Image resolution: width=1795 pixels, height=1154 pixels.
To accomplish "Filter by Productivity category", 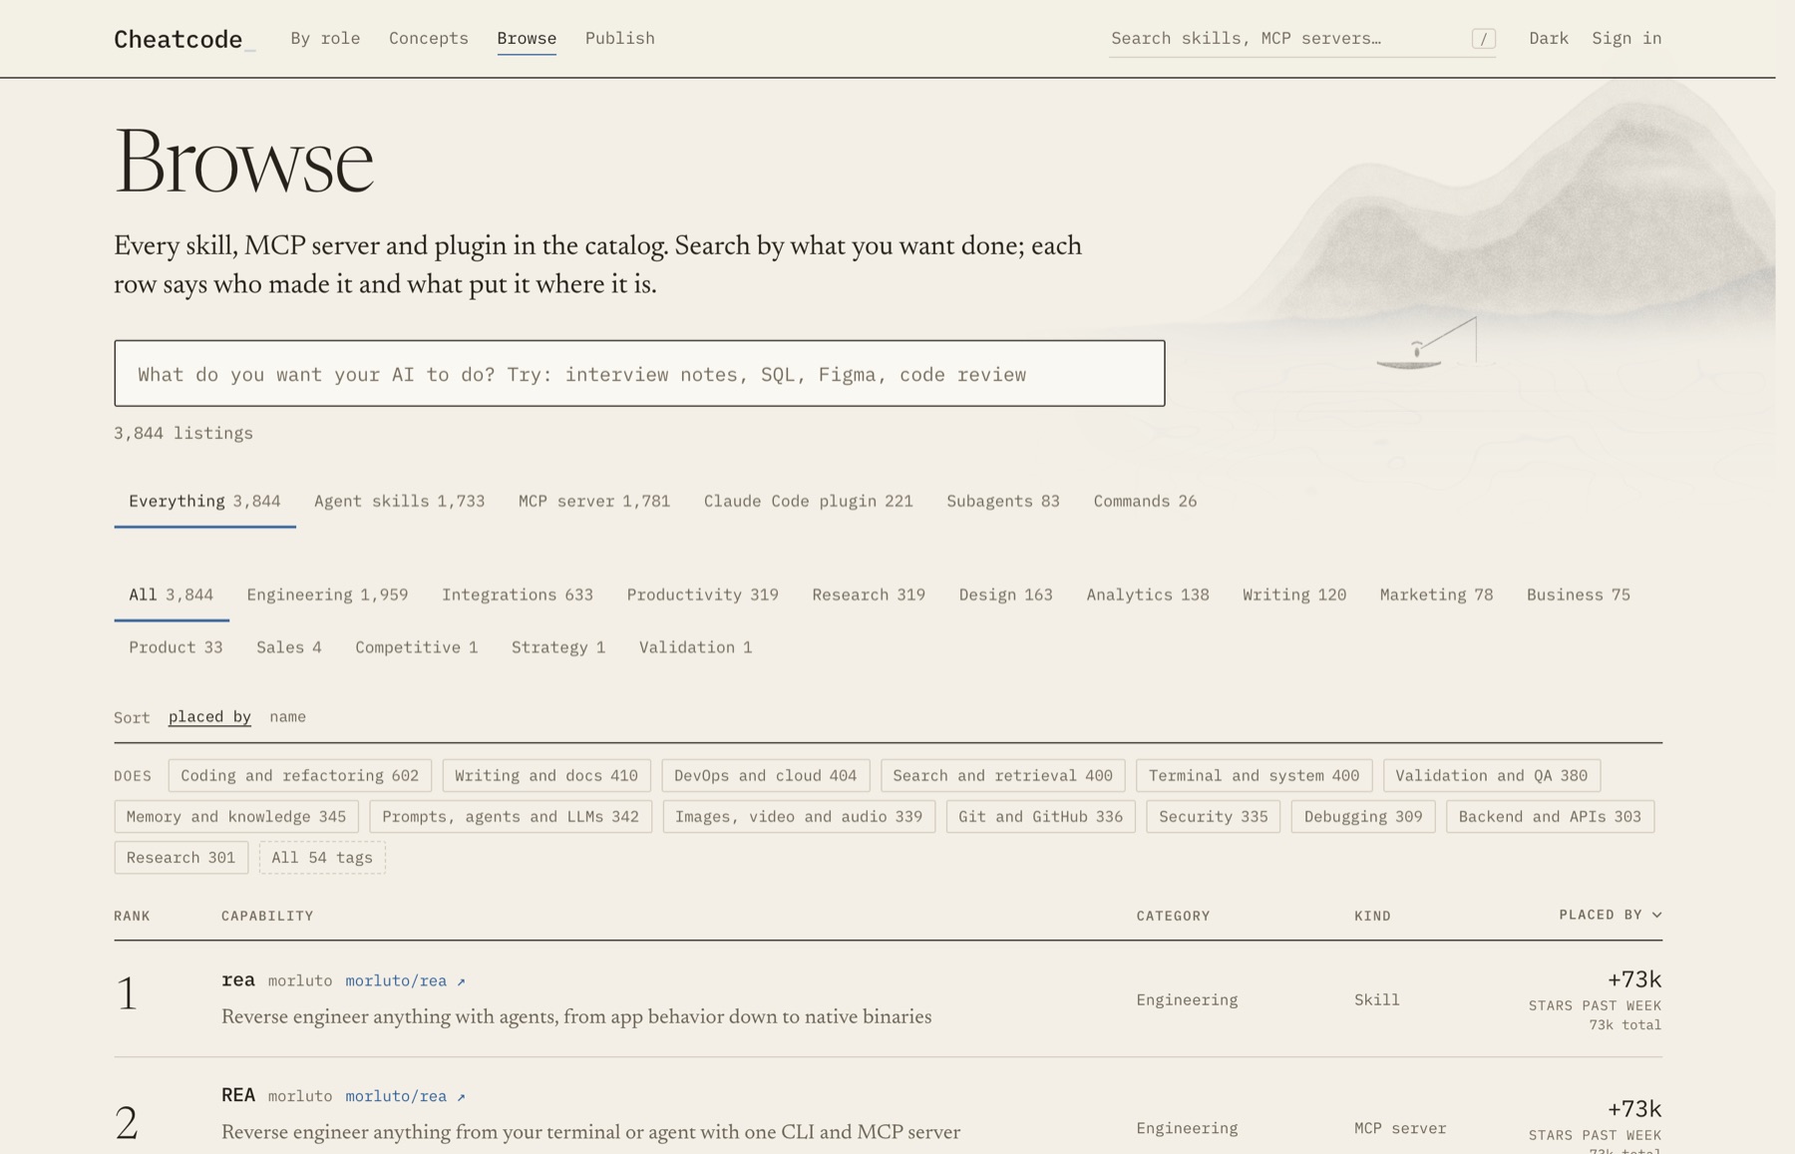I will click(x=702, y=594).
